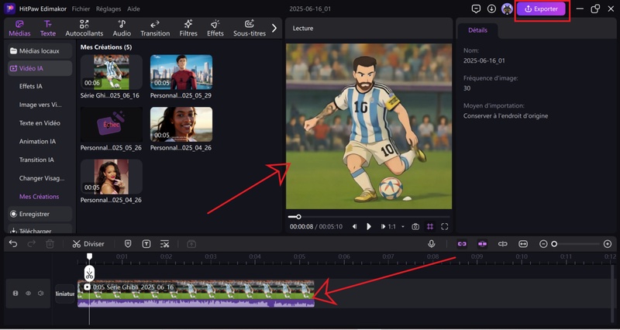620x330 pixels.
Task: Open the Fichier menu
Action: click(81, 9)
